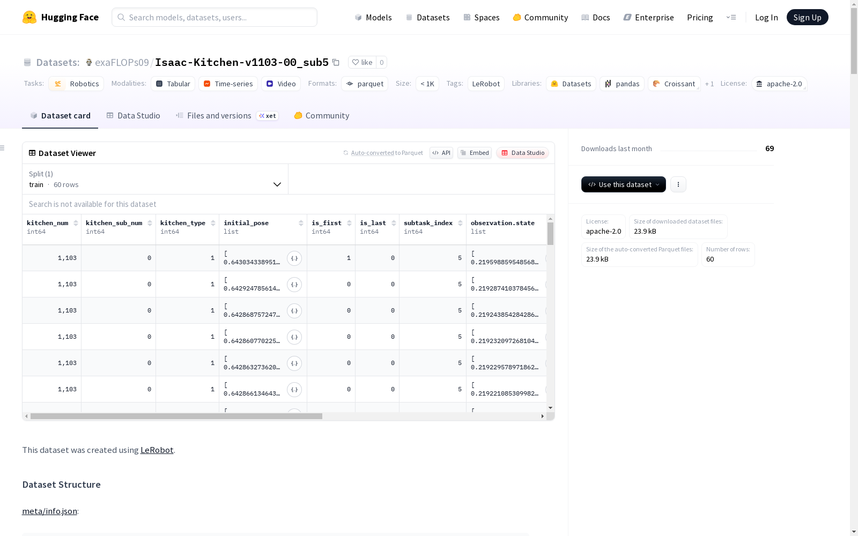Click the Datasets breadcrumb icon

tap(27, 62)
